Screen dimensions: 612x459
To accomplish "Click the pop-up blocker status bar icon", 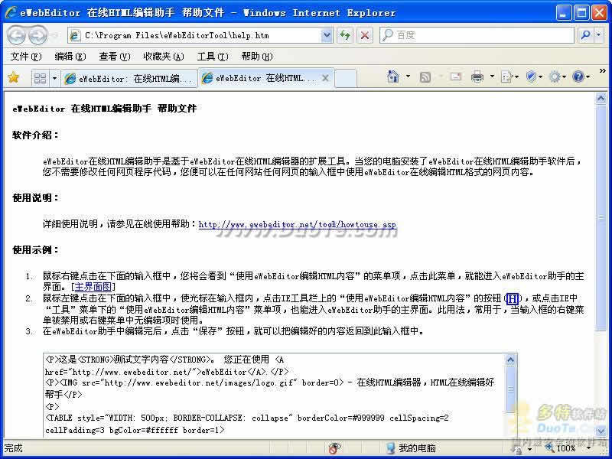I will (334, 448).
